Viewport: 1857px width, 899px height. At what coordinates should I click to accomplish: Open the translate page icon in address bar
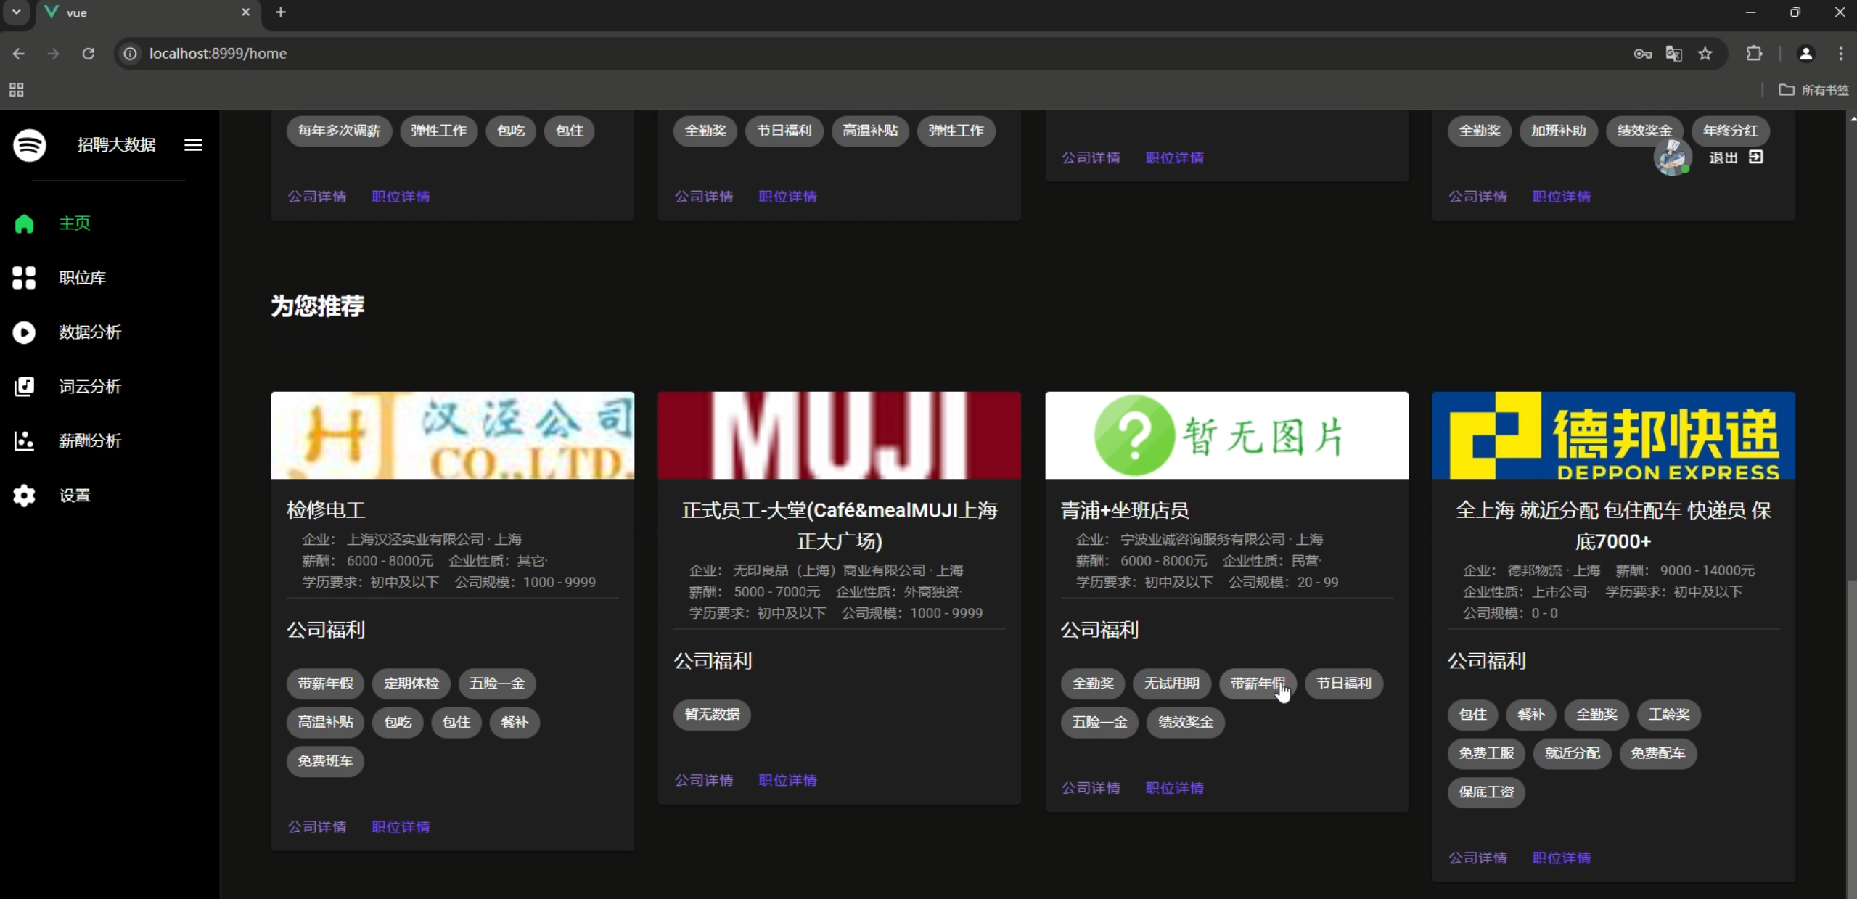pyautogui.click(x=1673, y=54)
